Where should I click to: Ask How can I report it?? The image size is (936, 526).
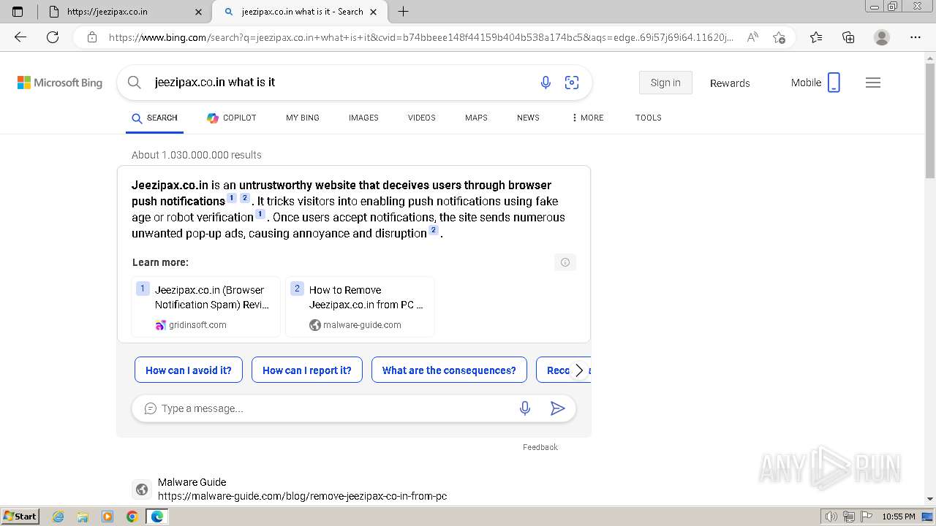click(307, 370)
